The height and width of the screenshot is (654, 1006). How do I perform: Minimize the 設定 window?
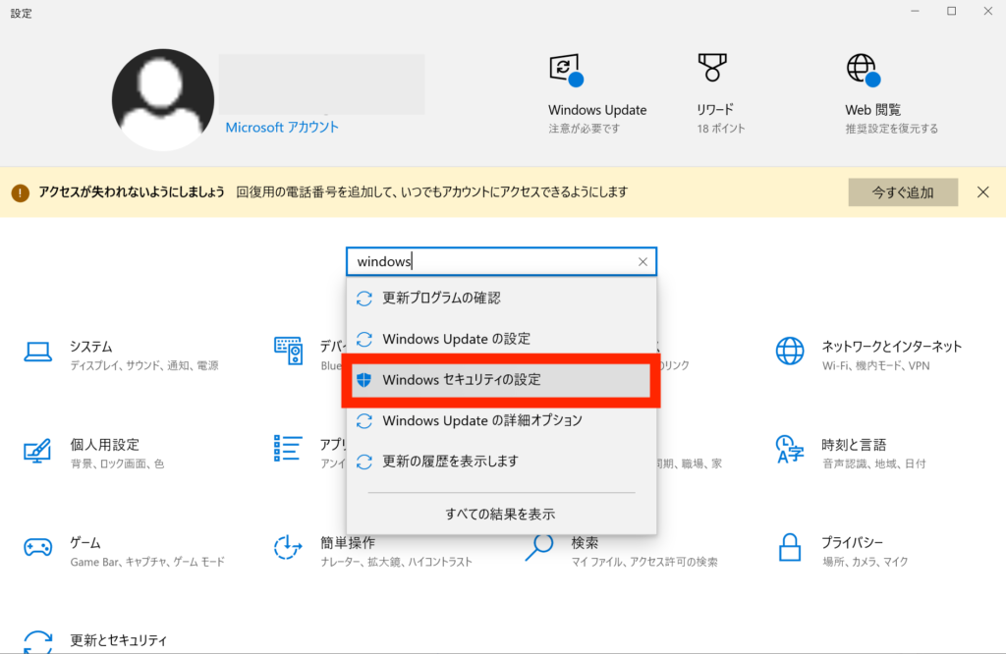point(915,11)
